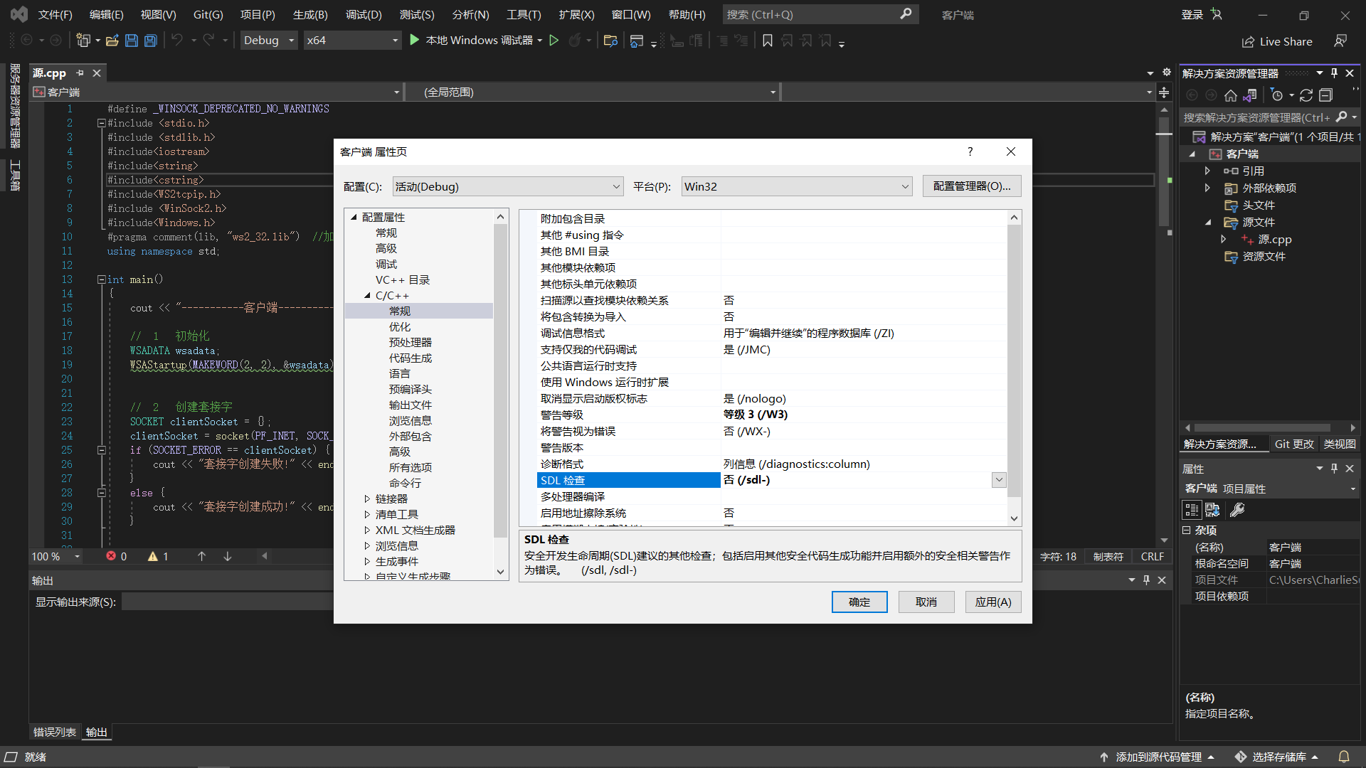
Task: Click Solution Explorer home icon
Action: coord(1230,95)
